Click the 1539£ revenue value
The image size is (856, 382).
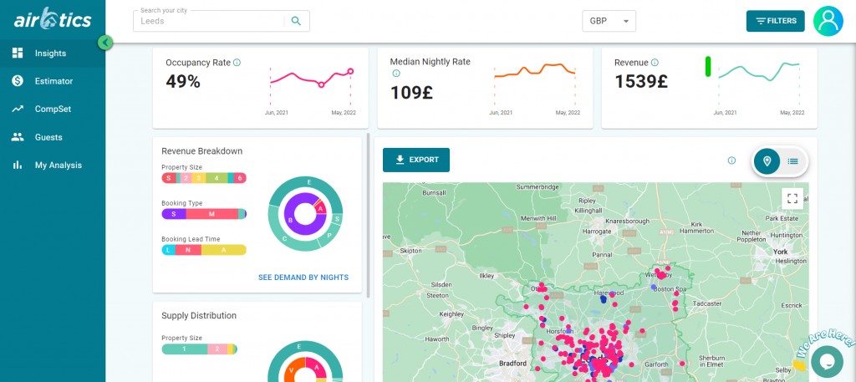[641, 81]
